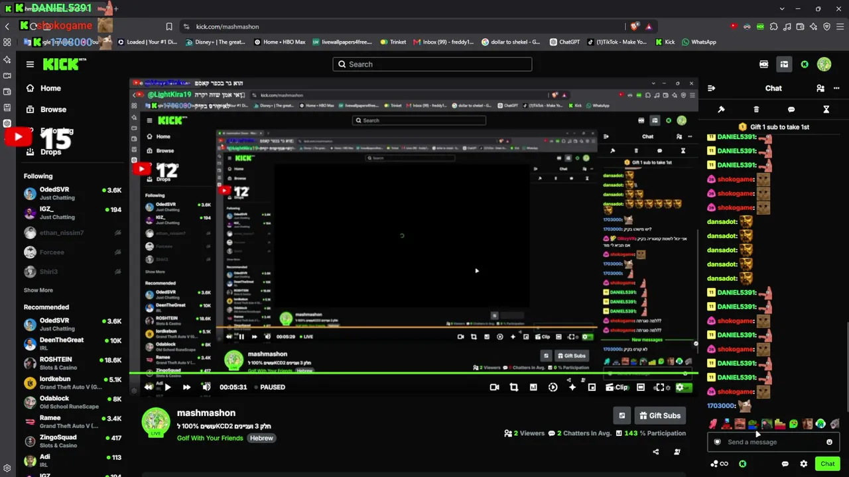Screen dimensions: 849x477
Task: Open the Golf With Your Friends category
Action: [x=210, y=438]
